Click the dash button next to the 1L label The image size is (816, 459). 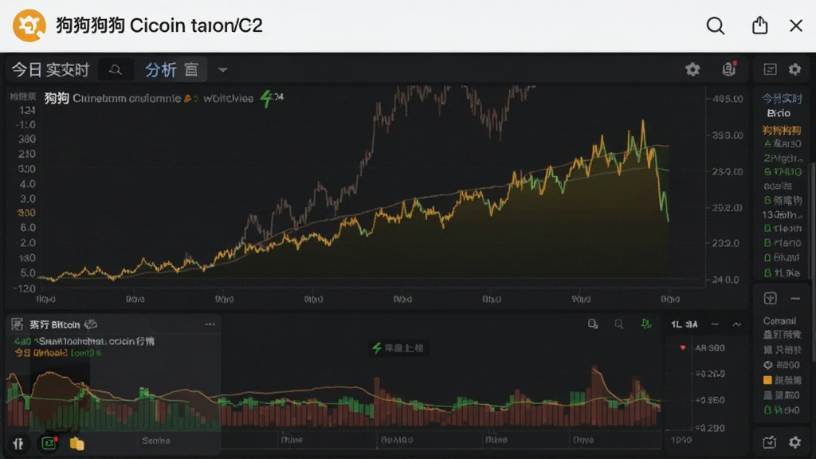tap(715, 324)
